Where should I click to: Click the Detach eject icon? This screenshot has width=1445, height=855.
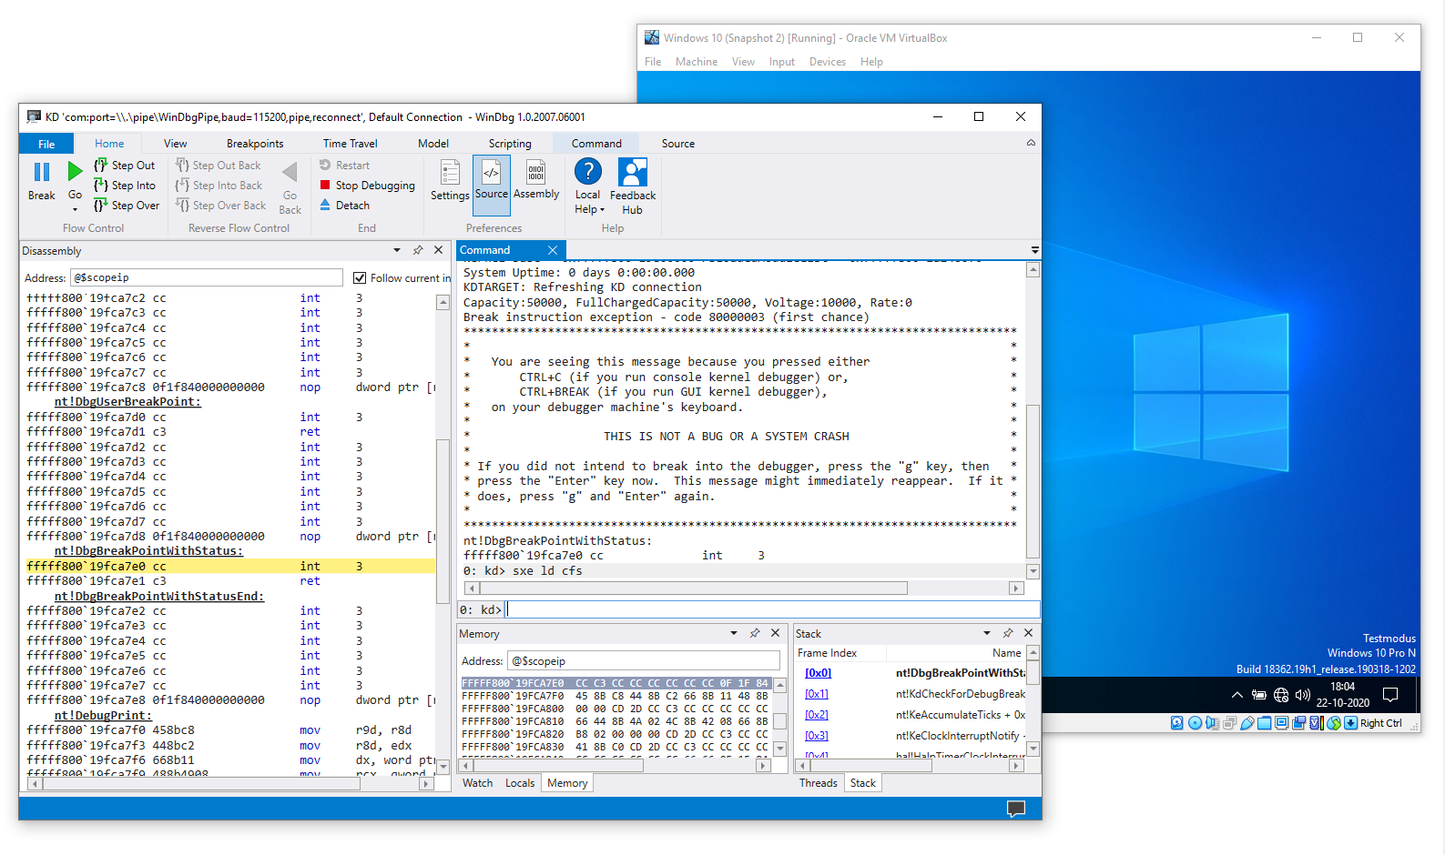coord(325,205)
